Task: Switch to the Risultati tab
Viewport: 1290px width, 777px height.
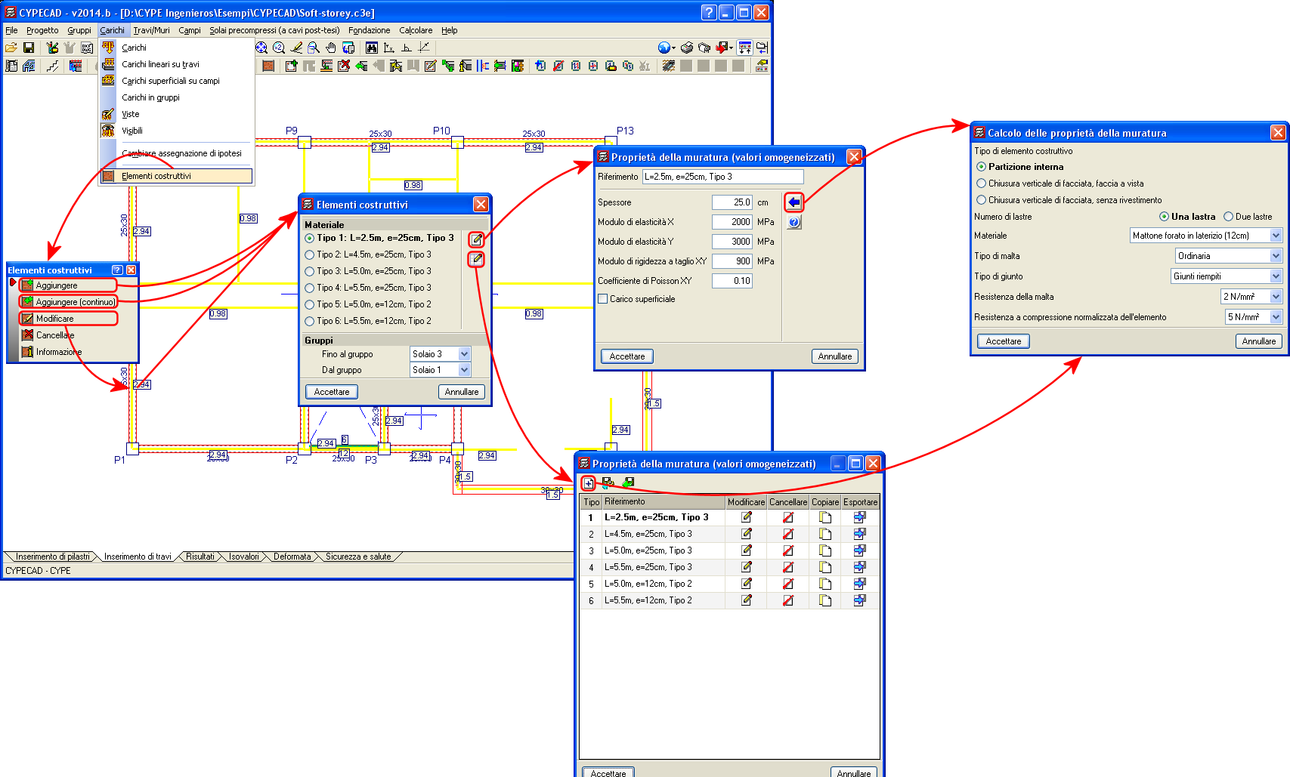Action: pos(200,557)
